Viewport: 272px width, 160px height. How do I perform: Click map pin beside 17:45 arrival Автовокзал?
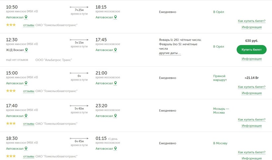(115, 50)
